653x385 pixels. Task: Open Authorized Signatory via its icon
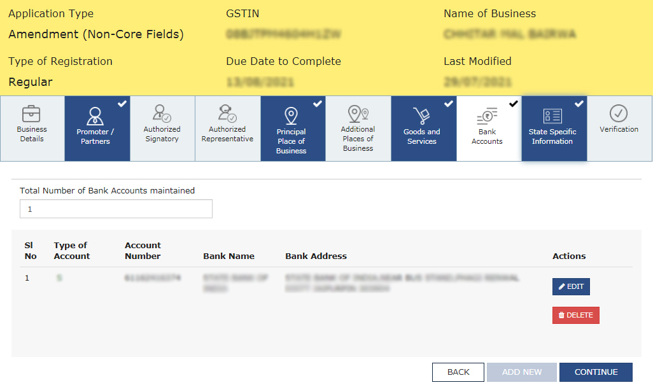(x=162, y=113)
